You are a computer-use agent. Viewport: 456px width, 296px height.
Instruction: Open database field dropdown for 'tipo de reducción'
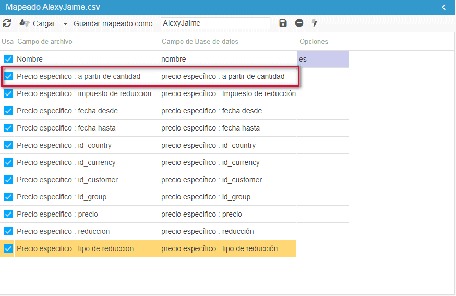click(227, 248)
